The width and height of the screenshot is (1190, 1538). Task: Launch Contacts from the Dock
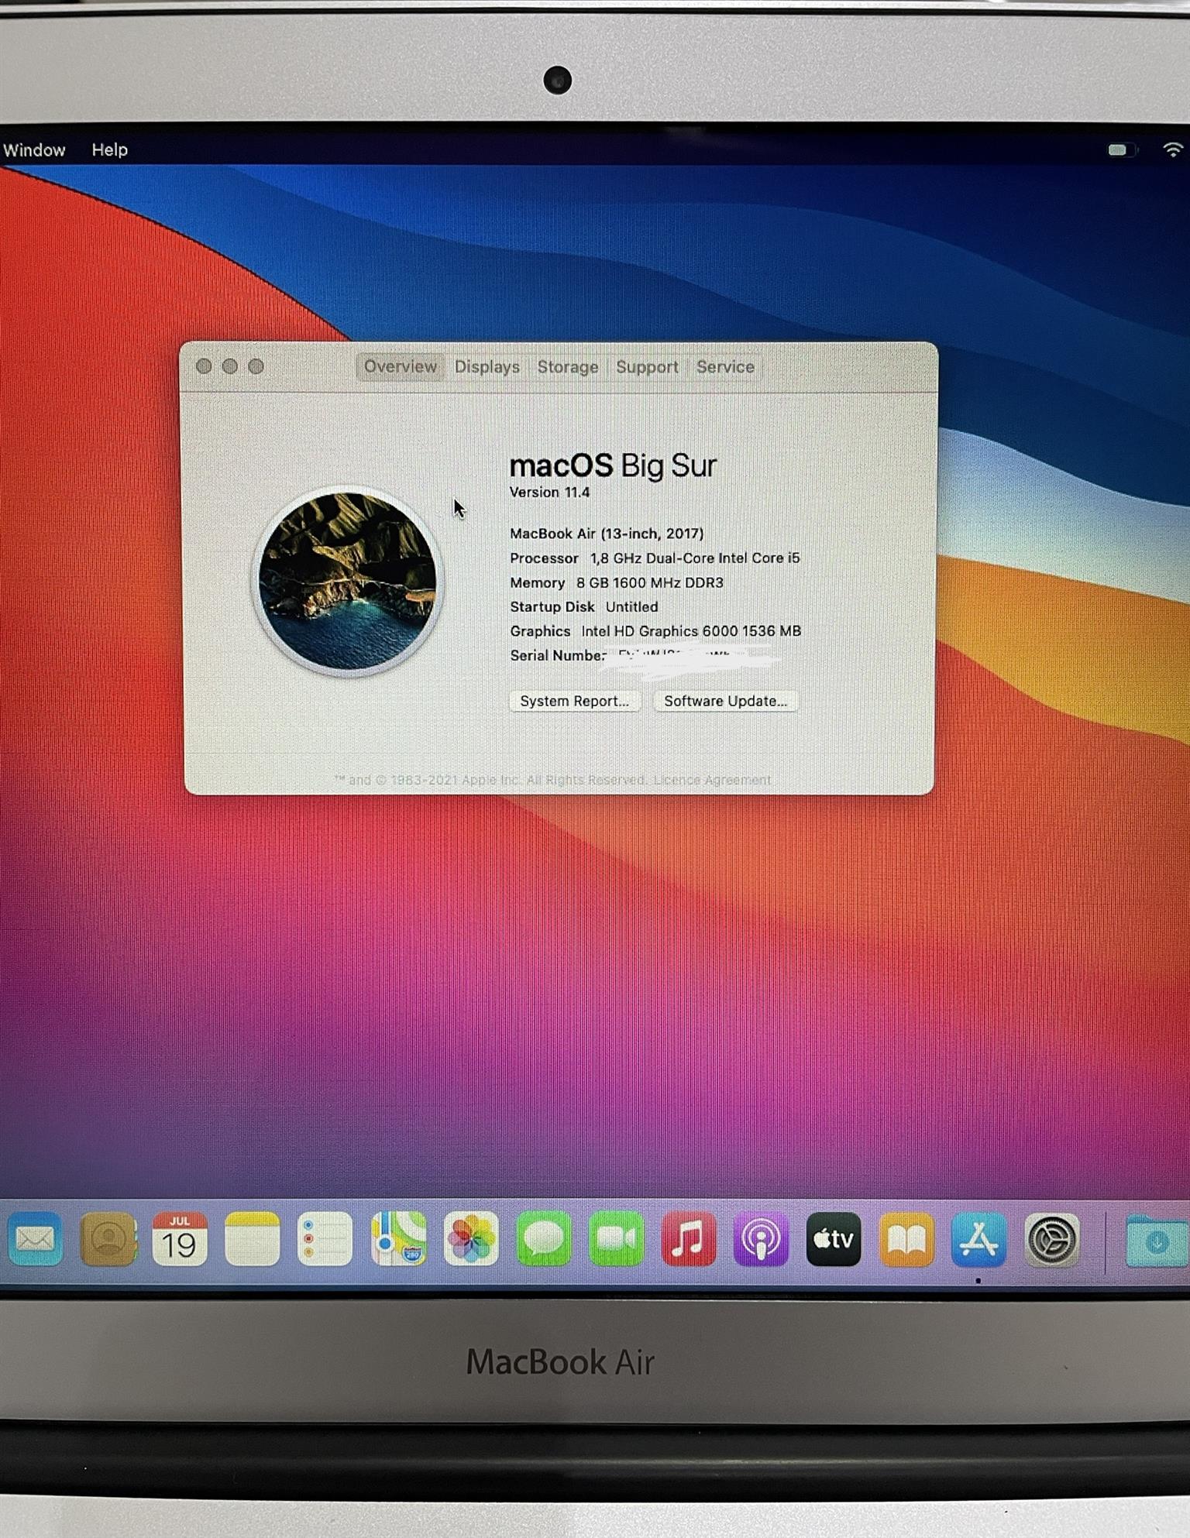[x=108, y=1239]
